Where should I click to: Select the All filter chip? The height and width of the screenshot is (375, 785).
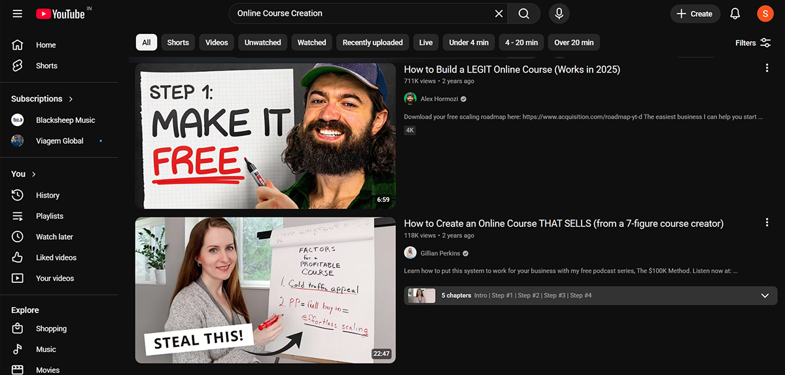pyautogui.click(x=147, y=42)
